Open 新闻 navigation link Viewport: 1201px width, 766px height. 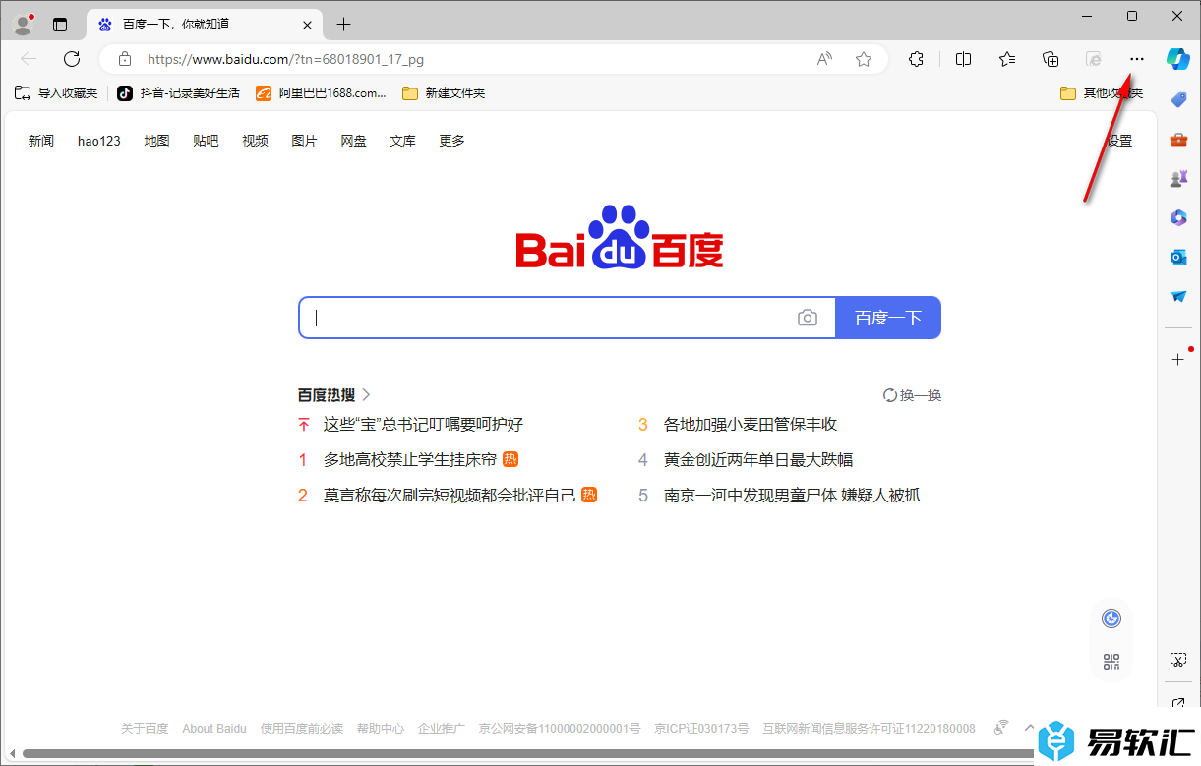(x=41, y=141)
